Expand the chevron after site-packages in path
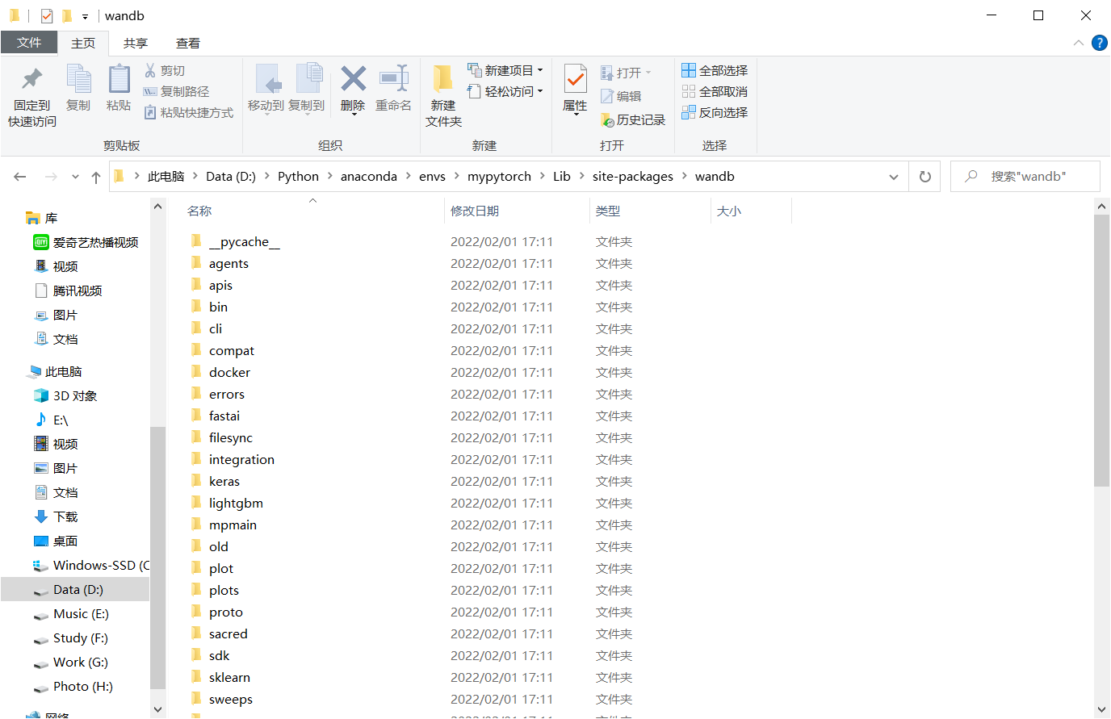Screen dimensions: 1111x719 (x=684, y=177)
